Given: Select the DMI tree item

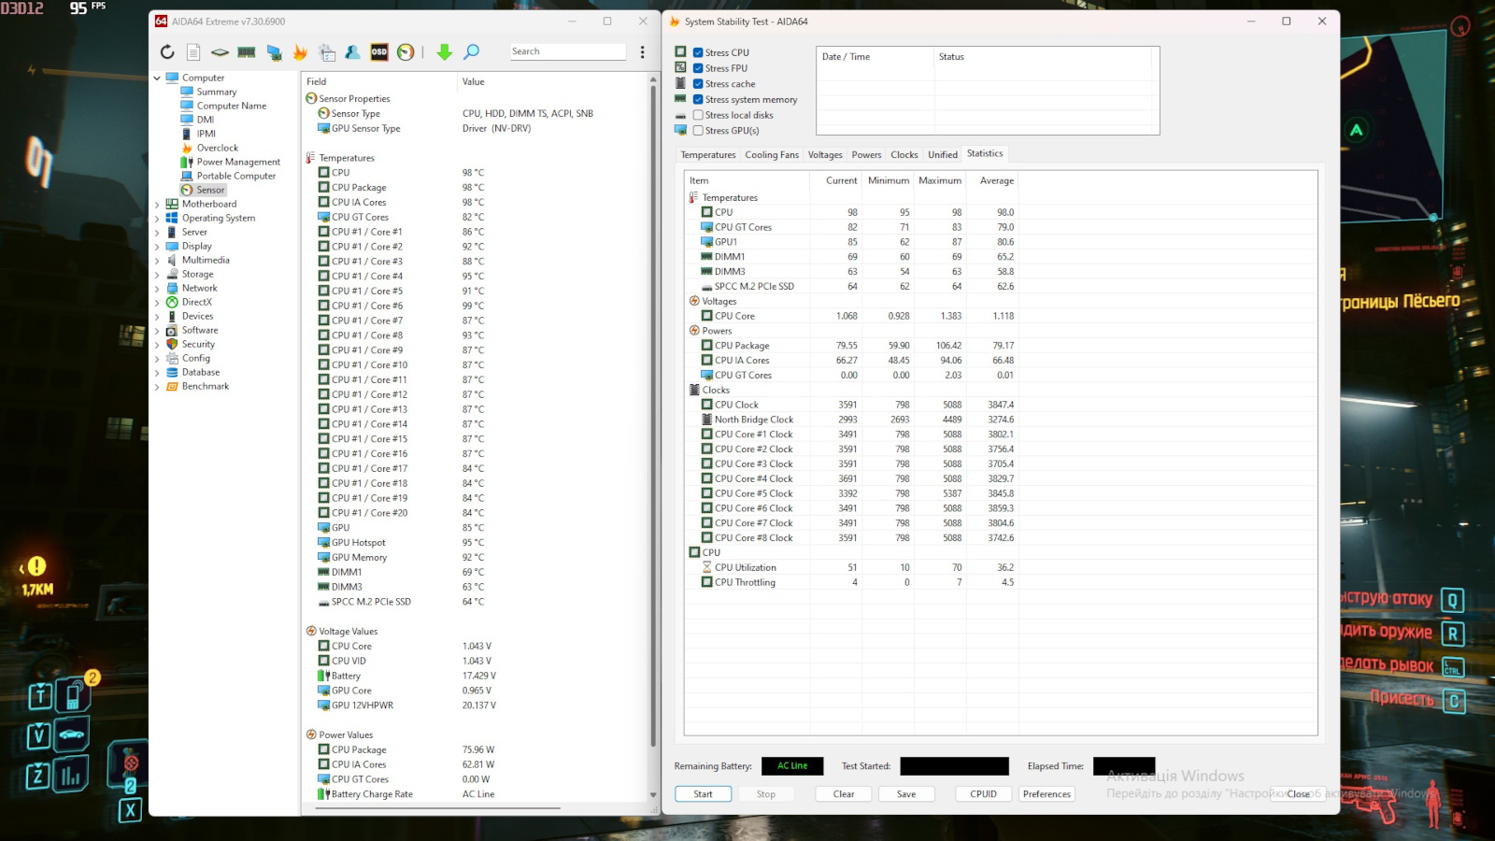Looking at the screenshot, I should tap(205, 120).
